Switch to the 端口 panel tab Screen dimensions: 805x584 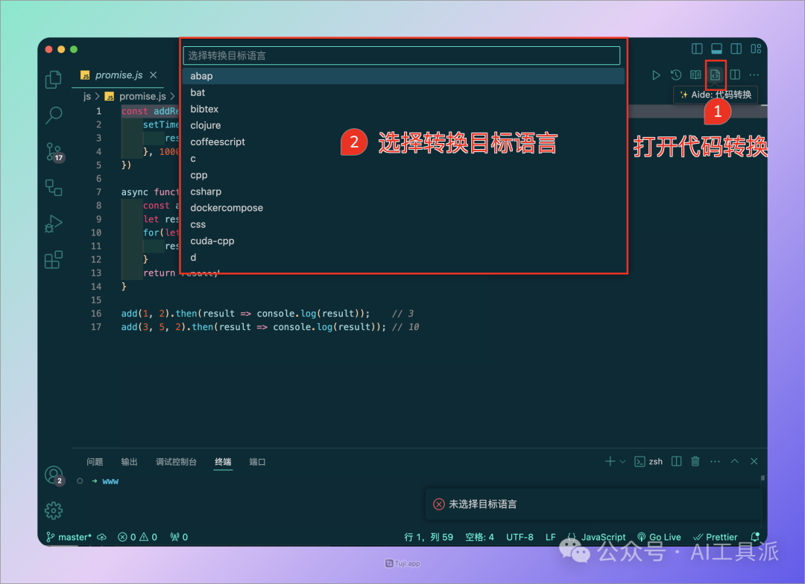(x=257, y=462)
